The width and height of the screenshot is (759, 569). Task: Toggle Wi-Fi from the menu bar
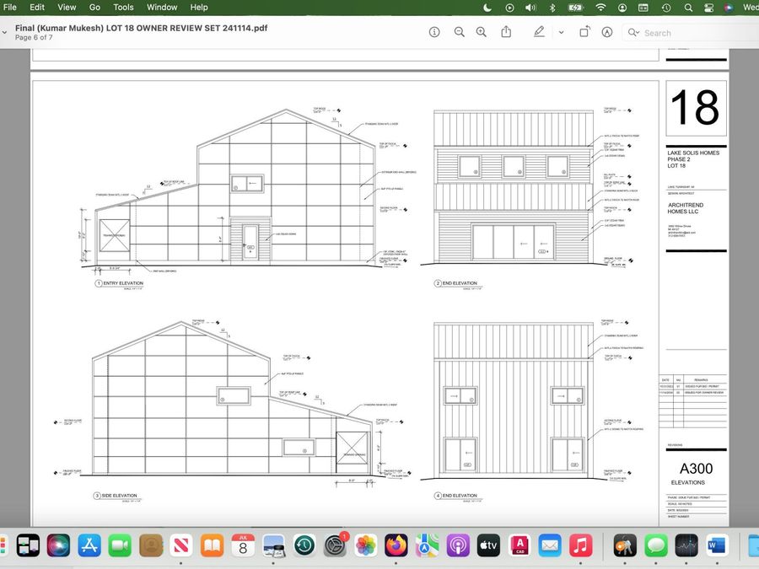[600, 8]
